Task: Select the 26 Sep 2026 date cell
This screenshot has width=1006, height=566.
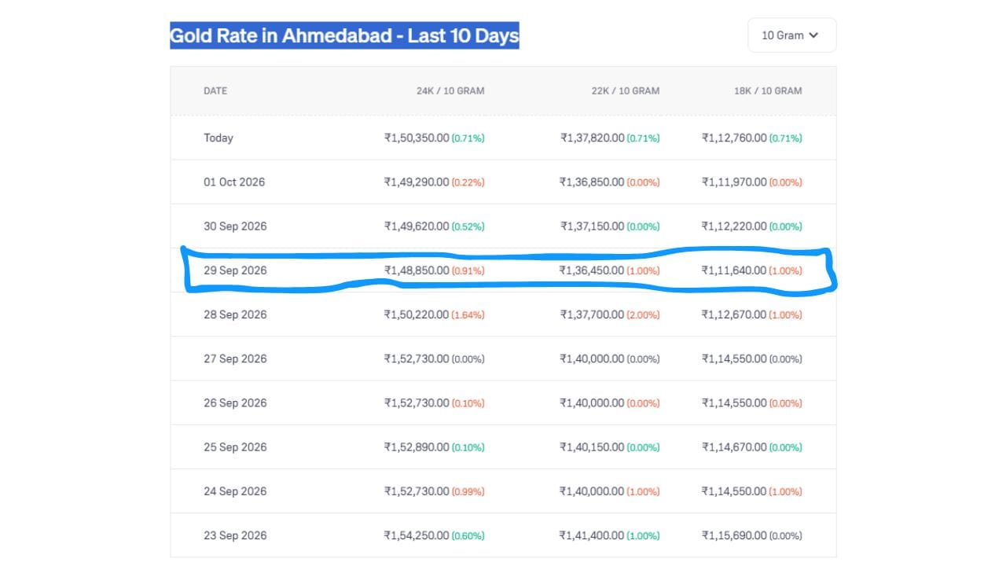Action: 235,402
